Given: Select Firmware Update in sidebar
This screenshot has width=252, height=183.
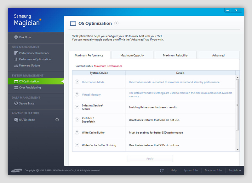Looking at the screenshot, I should coord(29,66).
